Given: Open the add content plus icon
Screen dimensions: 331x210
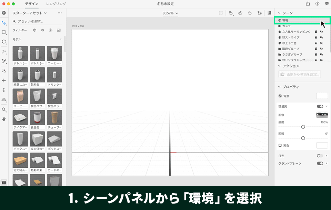Looking at the screenshot, I should pos(4,13).
